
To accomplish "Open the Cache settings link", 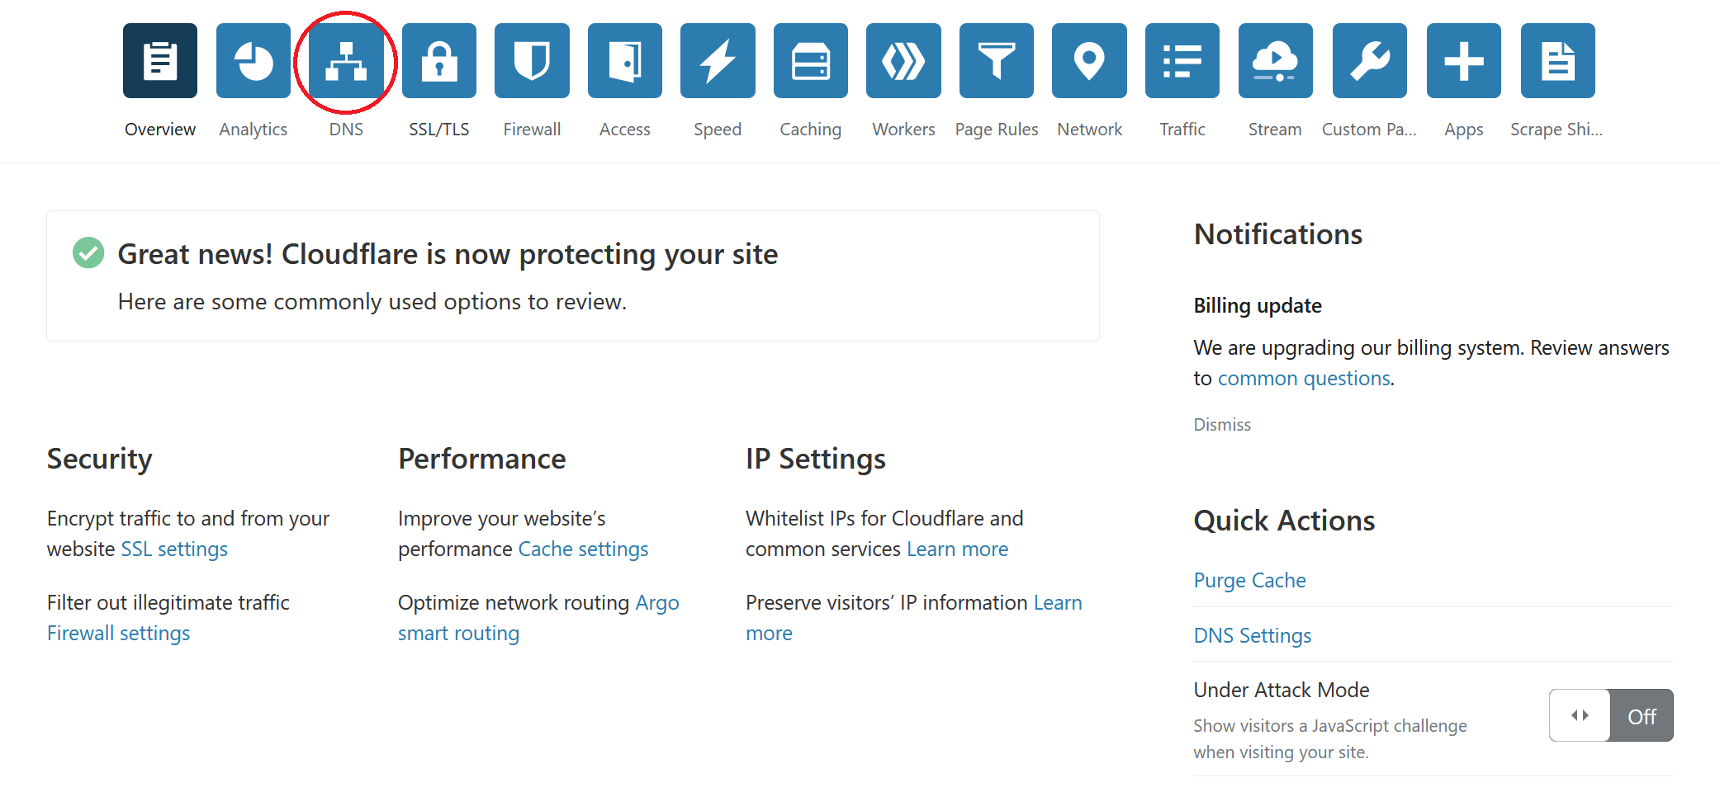I will click(583, 549).
